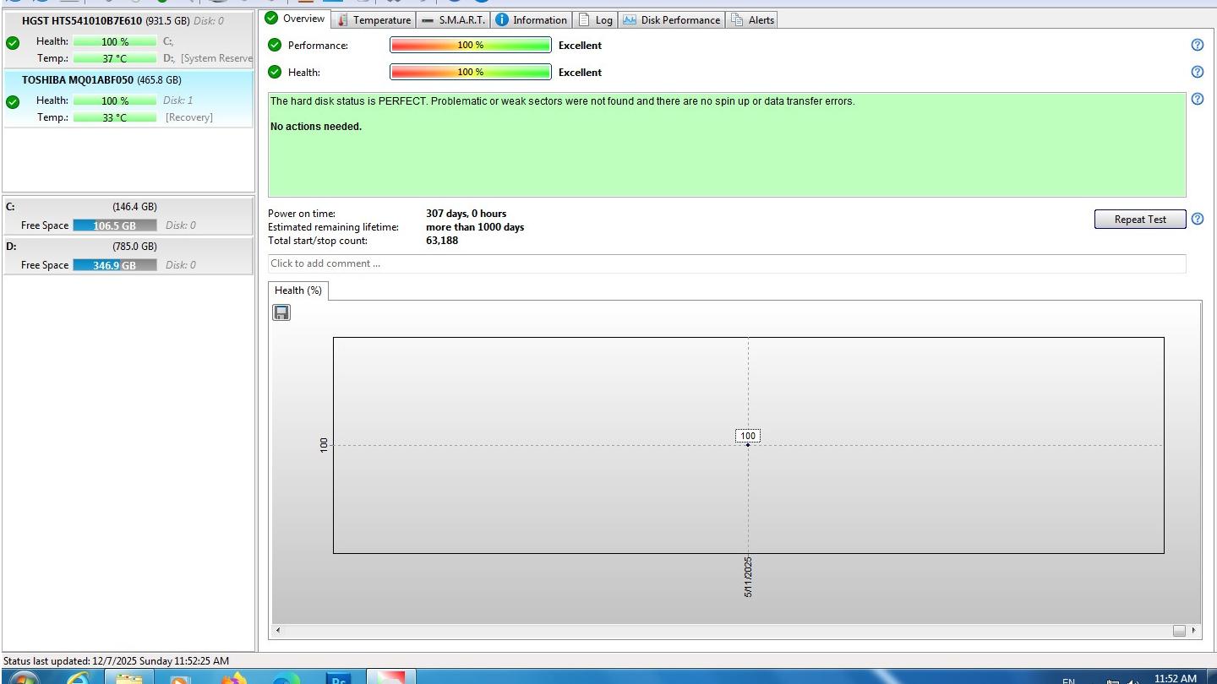Select the C: partition free space bar
The width and height of the screenshot is (1217, 684).
tap(114, 225)
